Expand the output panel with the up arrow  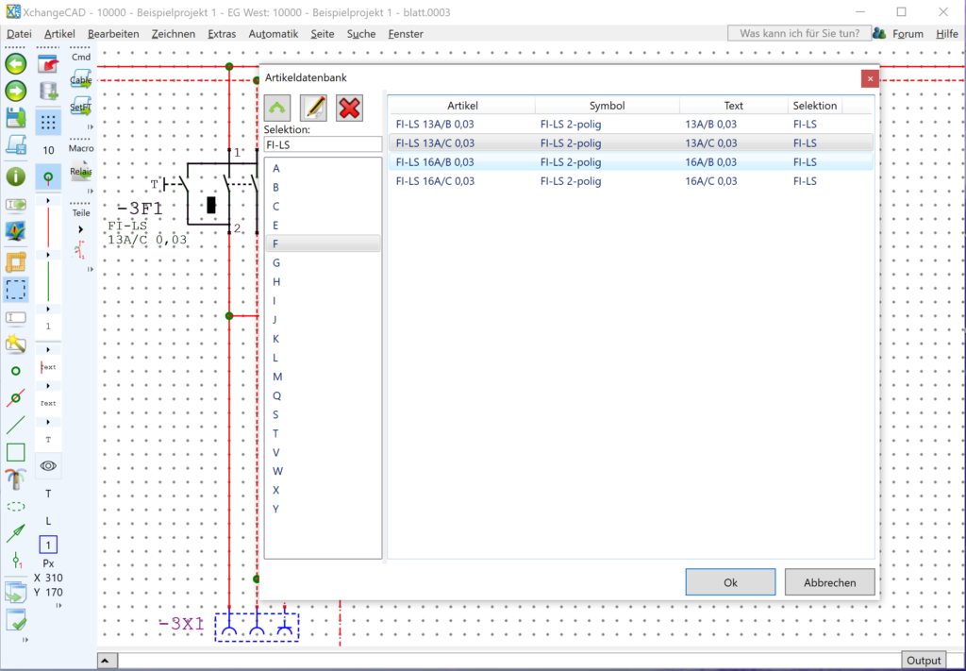(108, 661)
